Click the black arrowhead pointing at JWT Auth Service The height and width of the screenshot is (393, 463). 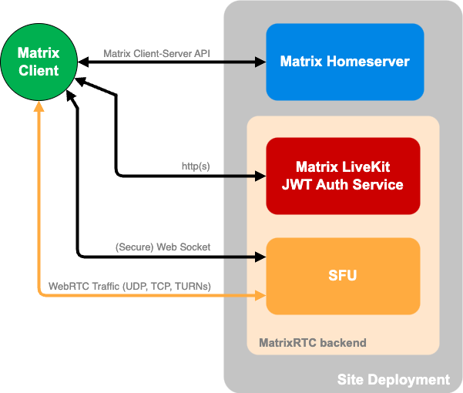(260, 176)
